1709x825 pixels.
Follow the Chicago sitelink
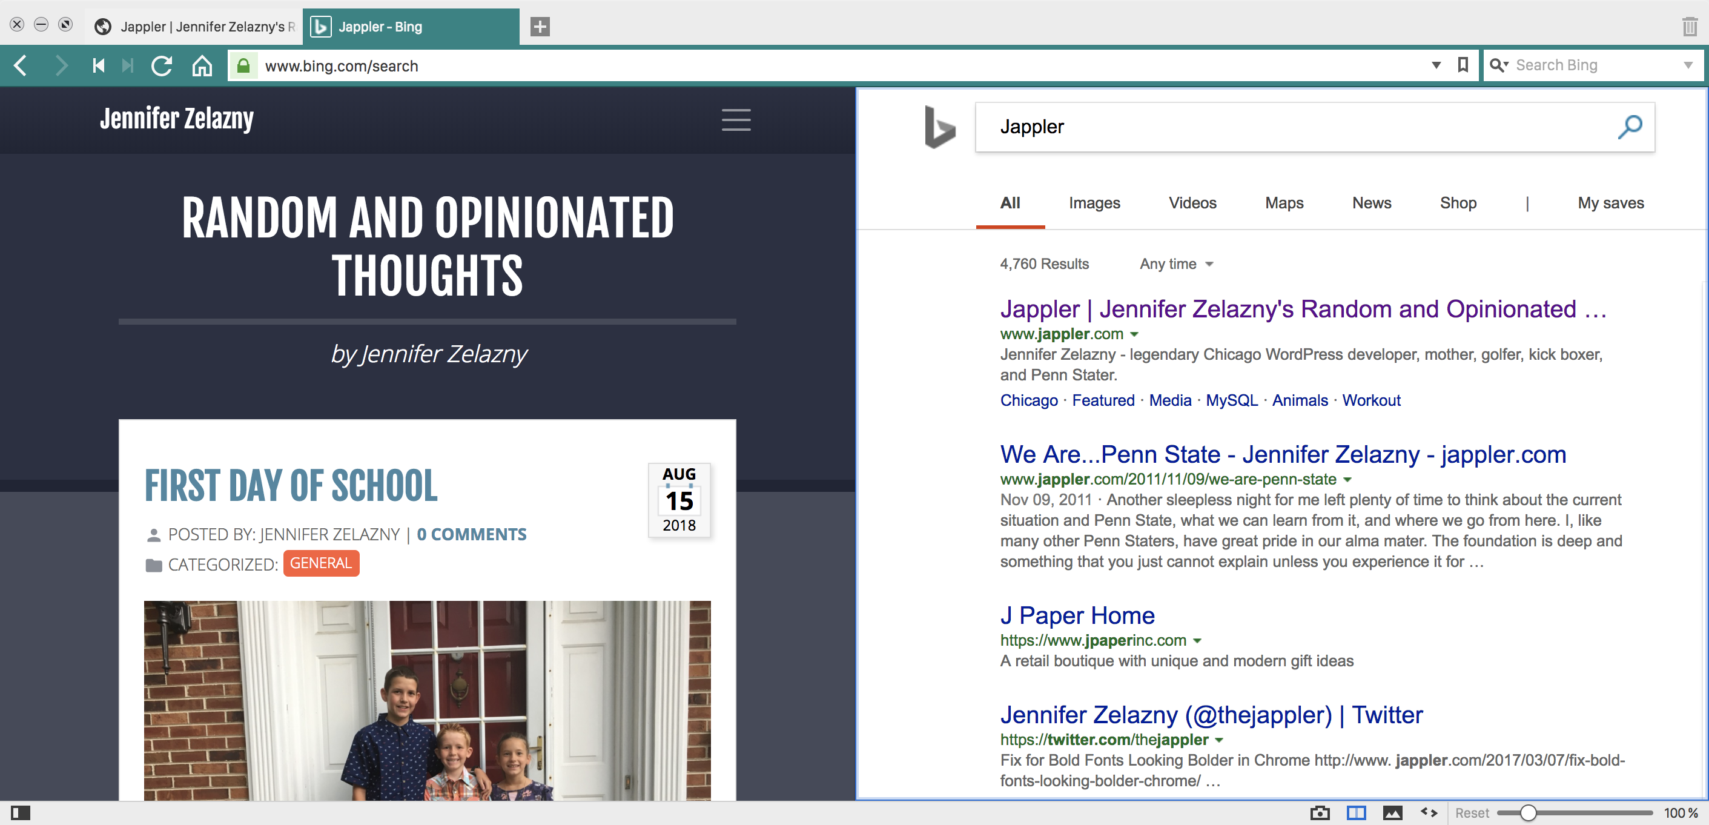click(x=1029, y=400)
